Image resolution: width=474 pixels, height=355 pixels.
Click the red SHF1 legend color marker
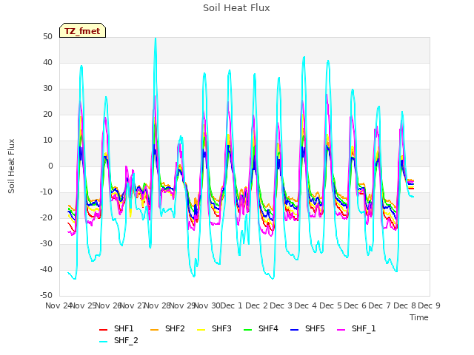point(104,330)
